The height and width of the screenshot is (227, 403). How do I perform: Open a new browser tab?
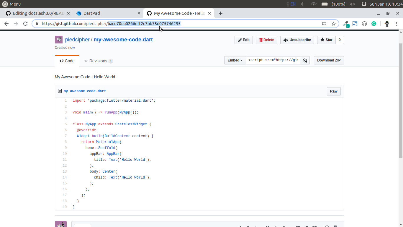pyautogui.click(x=221, y=13)
